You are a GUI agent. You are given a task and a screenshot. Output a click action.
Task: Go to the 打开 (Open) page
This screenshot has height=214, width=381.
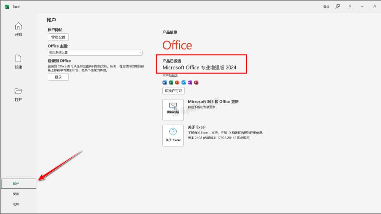tap(18, 95)
